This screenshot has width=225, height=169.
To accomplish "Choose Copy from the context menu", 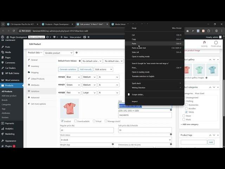I will tap(155, 39).
